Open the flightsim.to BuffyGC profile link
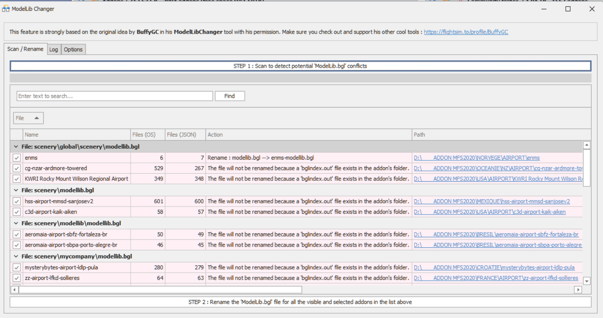The height and width of the screenshot is (318, 603). 466,32
